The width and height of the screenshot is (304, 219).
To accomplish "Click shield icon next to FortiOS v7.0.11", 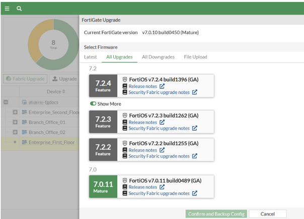I will pos(125,180).
